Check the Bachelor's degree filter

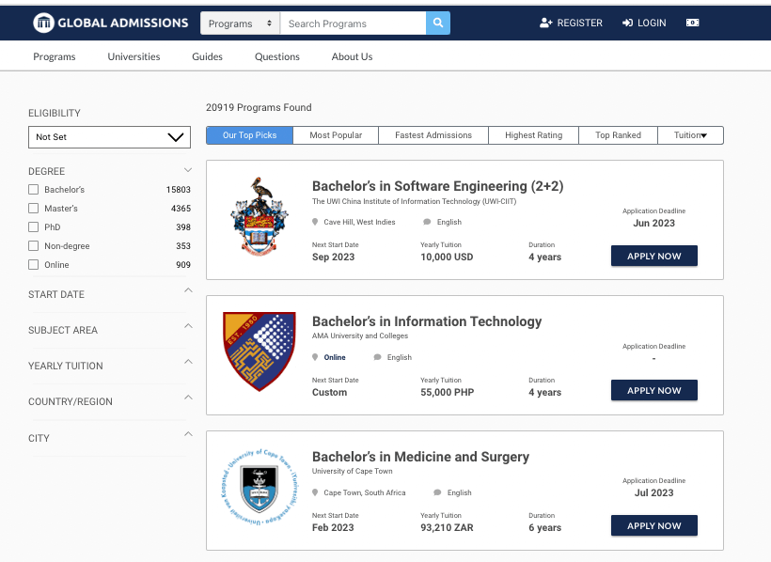click(34, 189)
